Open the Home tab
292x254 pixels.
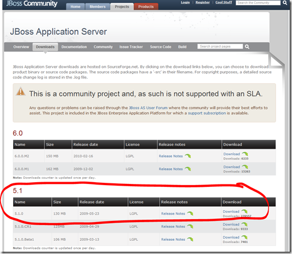(75, 7)
